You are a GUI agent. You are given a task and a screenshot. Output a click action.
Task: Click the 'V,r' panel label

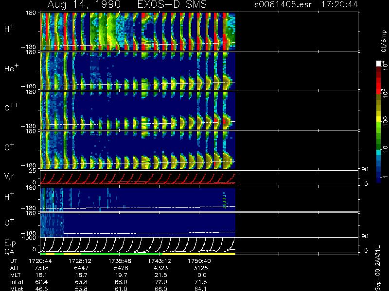coord(9,176)
